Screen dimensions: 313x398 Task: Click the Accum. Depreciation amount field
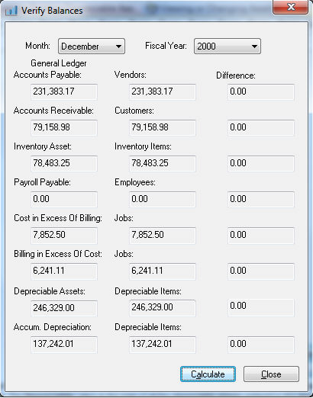click(64, 345)
